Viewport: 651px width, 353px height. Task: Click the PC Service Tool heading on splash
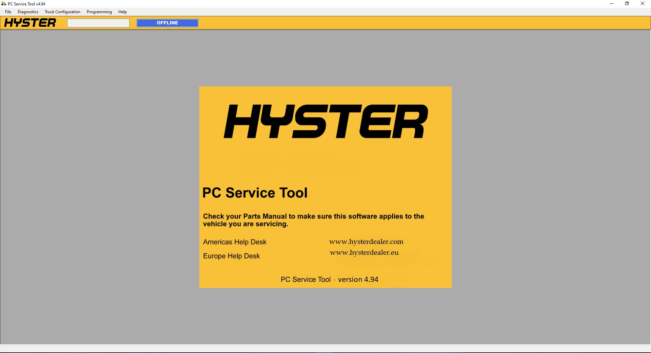pyautogui.click(x=255, y=192)
